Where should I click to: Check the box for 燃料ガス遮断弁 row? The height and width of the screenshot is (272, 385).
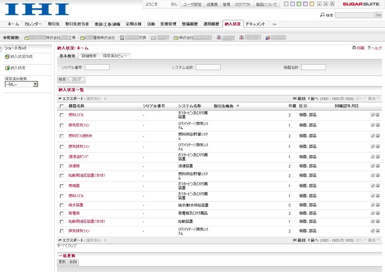62,136
